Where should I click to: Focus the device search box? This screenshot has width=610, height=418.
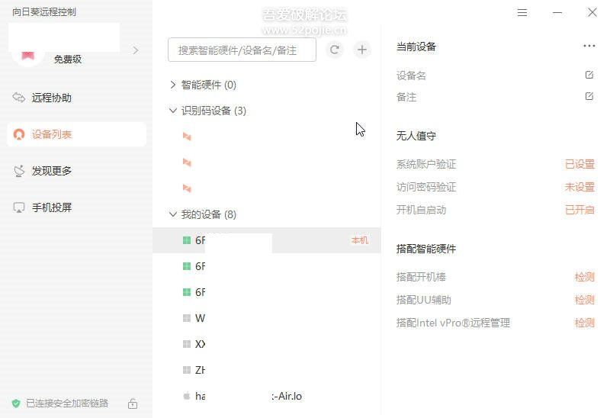point(242,50)
